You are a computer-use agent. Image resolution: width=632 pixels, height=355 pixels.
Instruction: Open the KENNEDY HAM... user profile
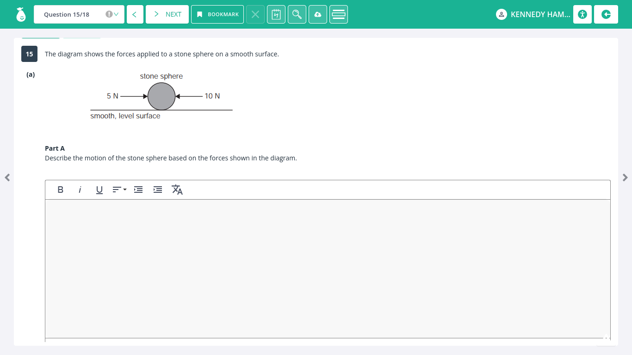pyautogui.click(x=533, y=14)
